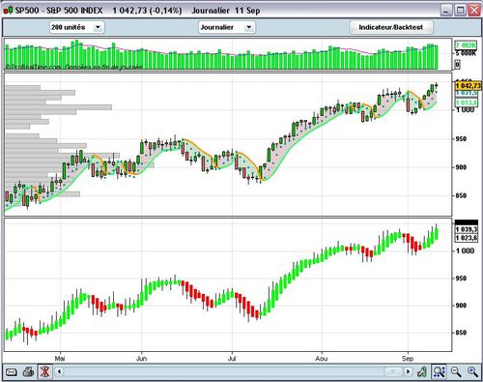Click the Jul date axis label
The height and width of the screenshot is (382, 483).
point(232,359)
